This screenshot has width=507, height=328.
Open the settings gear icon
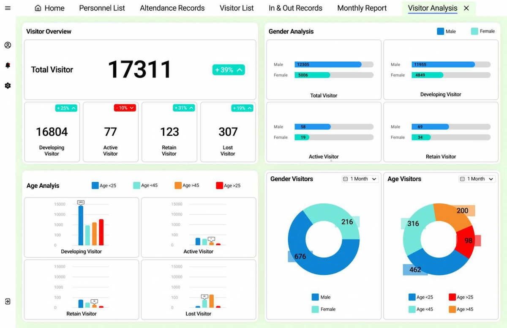tap(8, 85)
